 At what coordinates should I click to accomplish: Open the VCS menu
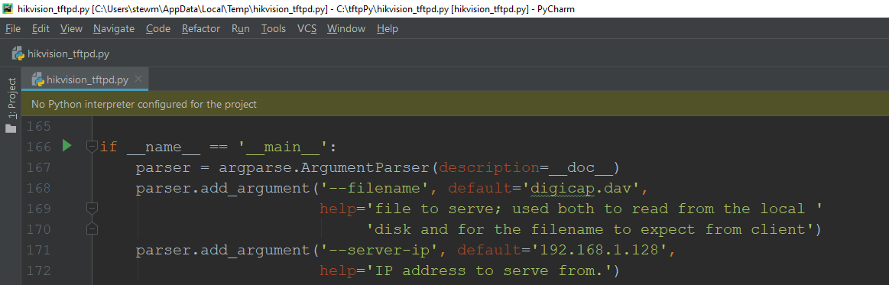(x=307, y=28)
